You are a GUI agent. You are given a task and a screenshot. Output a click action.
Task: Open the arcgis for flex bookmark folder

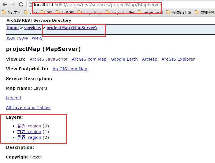point(120,12)
